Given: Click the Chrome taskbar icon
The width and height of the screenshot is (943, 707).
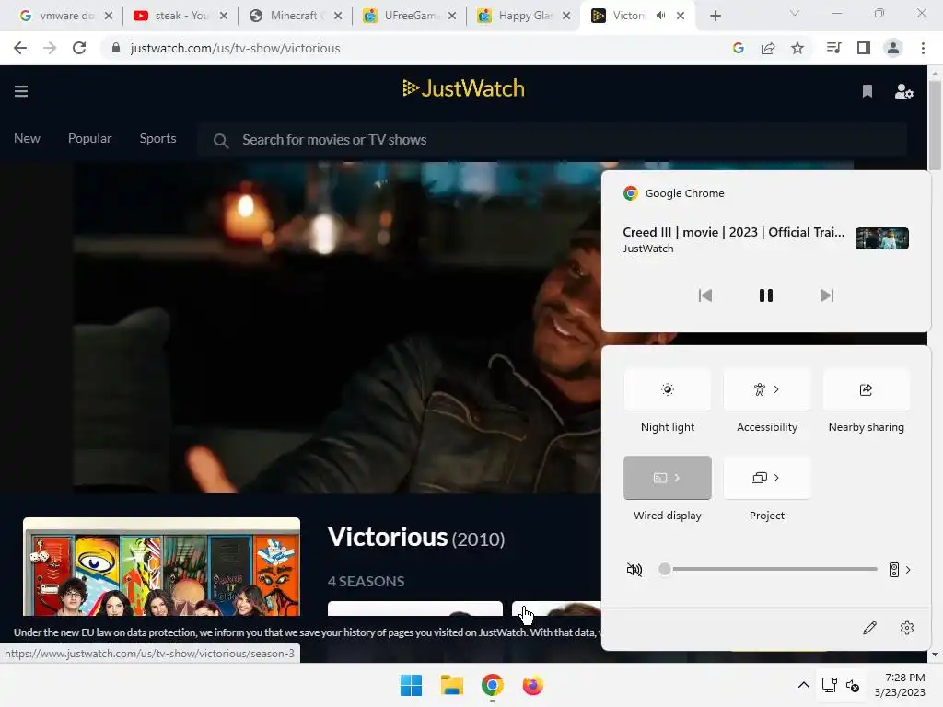Looking at the screenshot, I should click(x=492, y=685).
